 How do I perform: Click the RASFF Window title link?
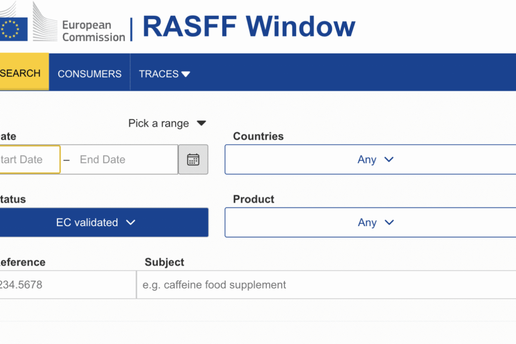click(249, 27)
